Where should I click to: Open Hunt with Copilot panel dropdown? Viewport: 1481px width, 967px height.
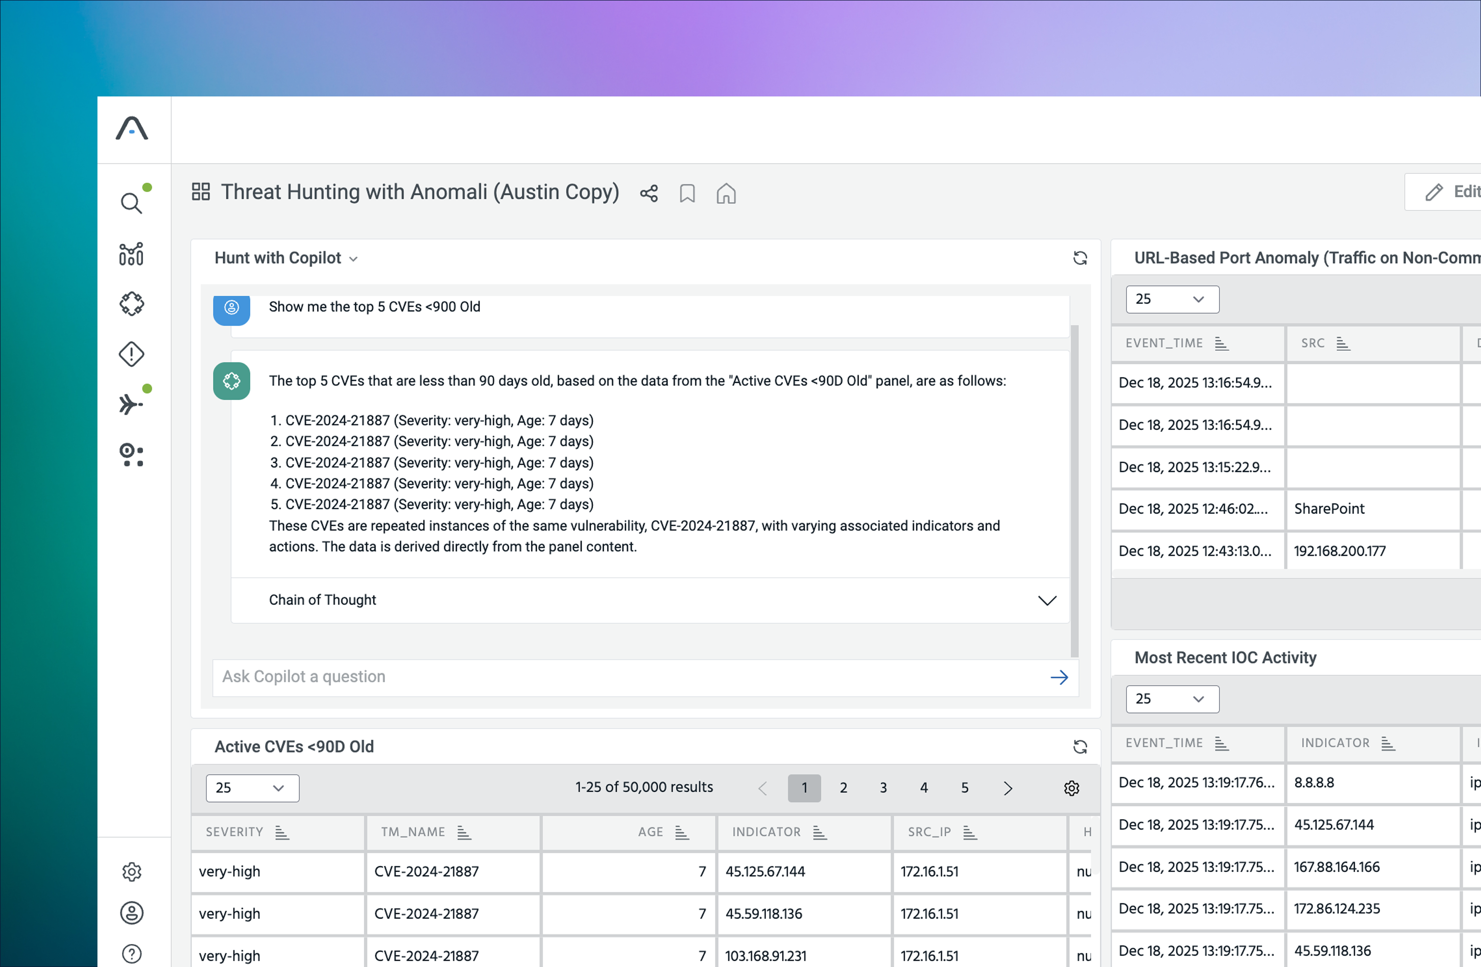click(354, 259)
